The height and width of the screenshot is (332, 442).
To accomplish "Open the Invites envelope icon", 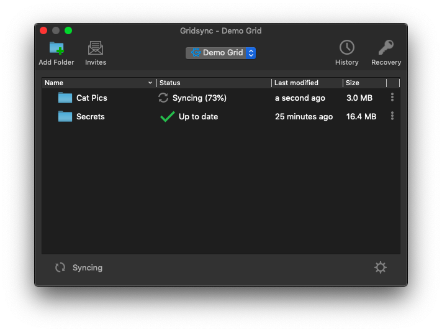I will point(96,48).
